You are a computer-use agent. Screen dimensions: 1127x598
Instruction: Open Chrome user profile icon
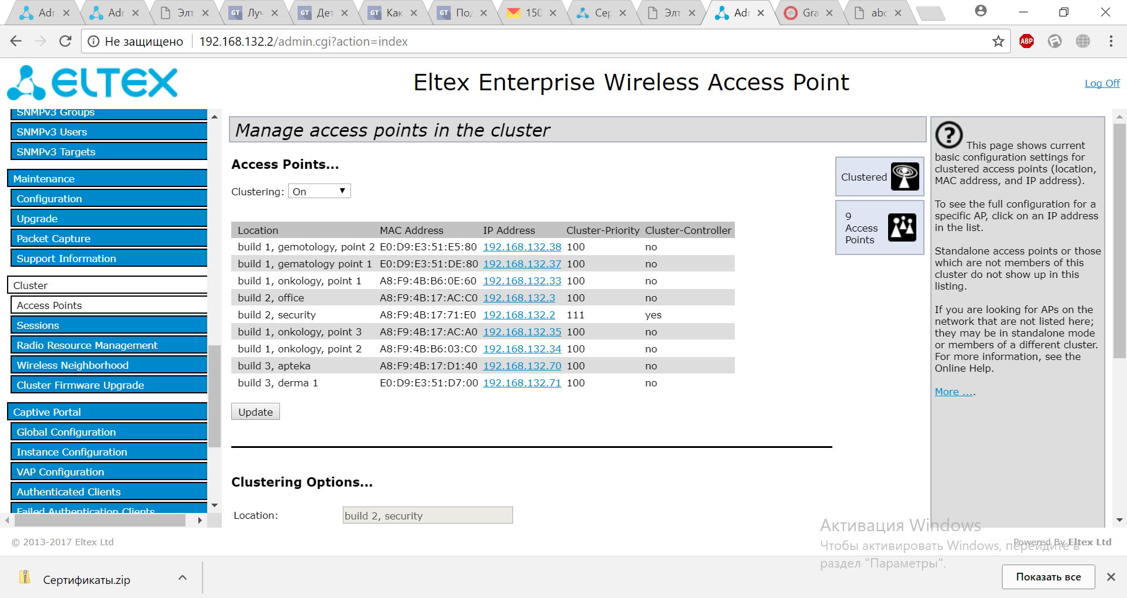pos(980,11)
